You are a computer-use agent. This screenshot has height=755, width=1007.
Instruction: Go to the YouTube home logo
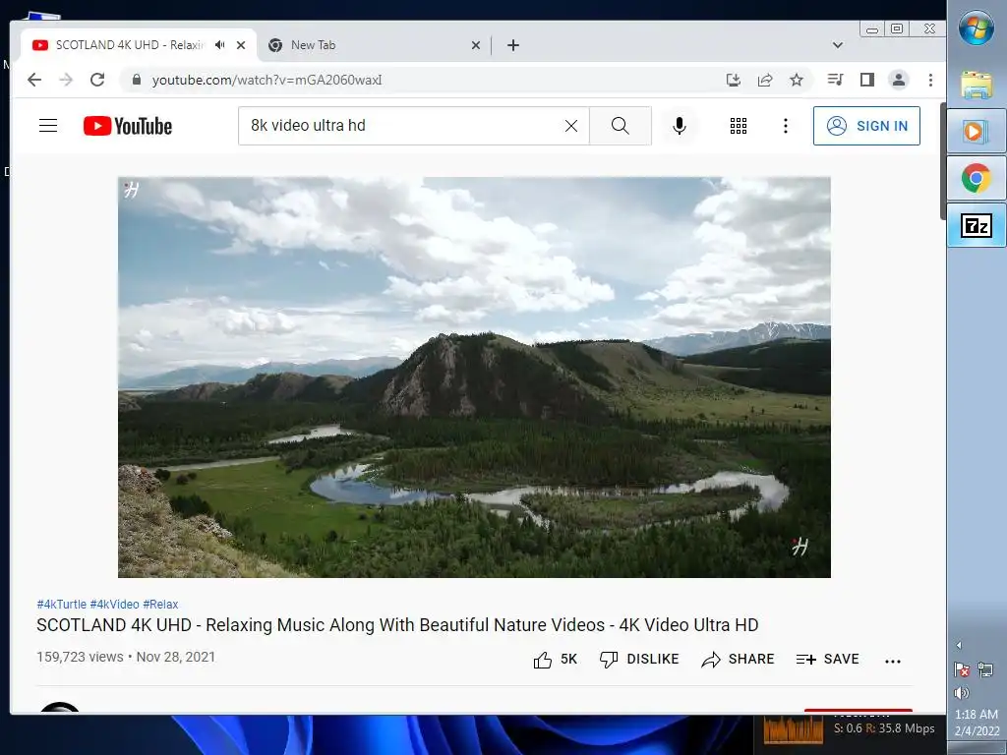point(128,126)
